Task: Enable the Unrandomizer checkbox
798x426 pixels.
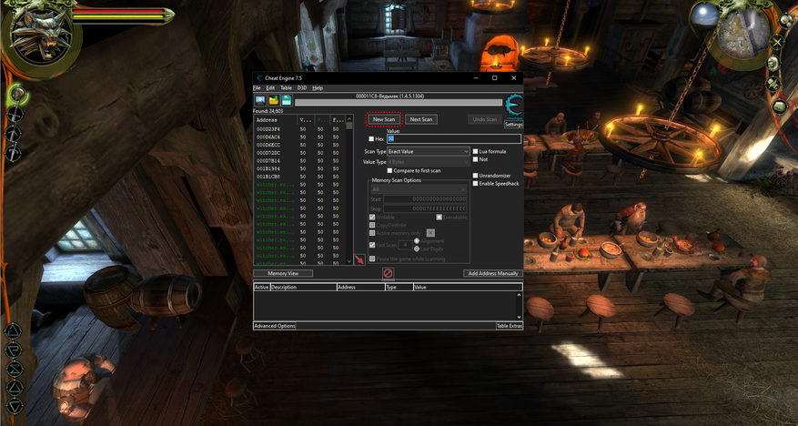Action: pyautogui.click(x=475, y=176)
